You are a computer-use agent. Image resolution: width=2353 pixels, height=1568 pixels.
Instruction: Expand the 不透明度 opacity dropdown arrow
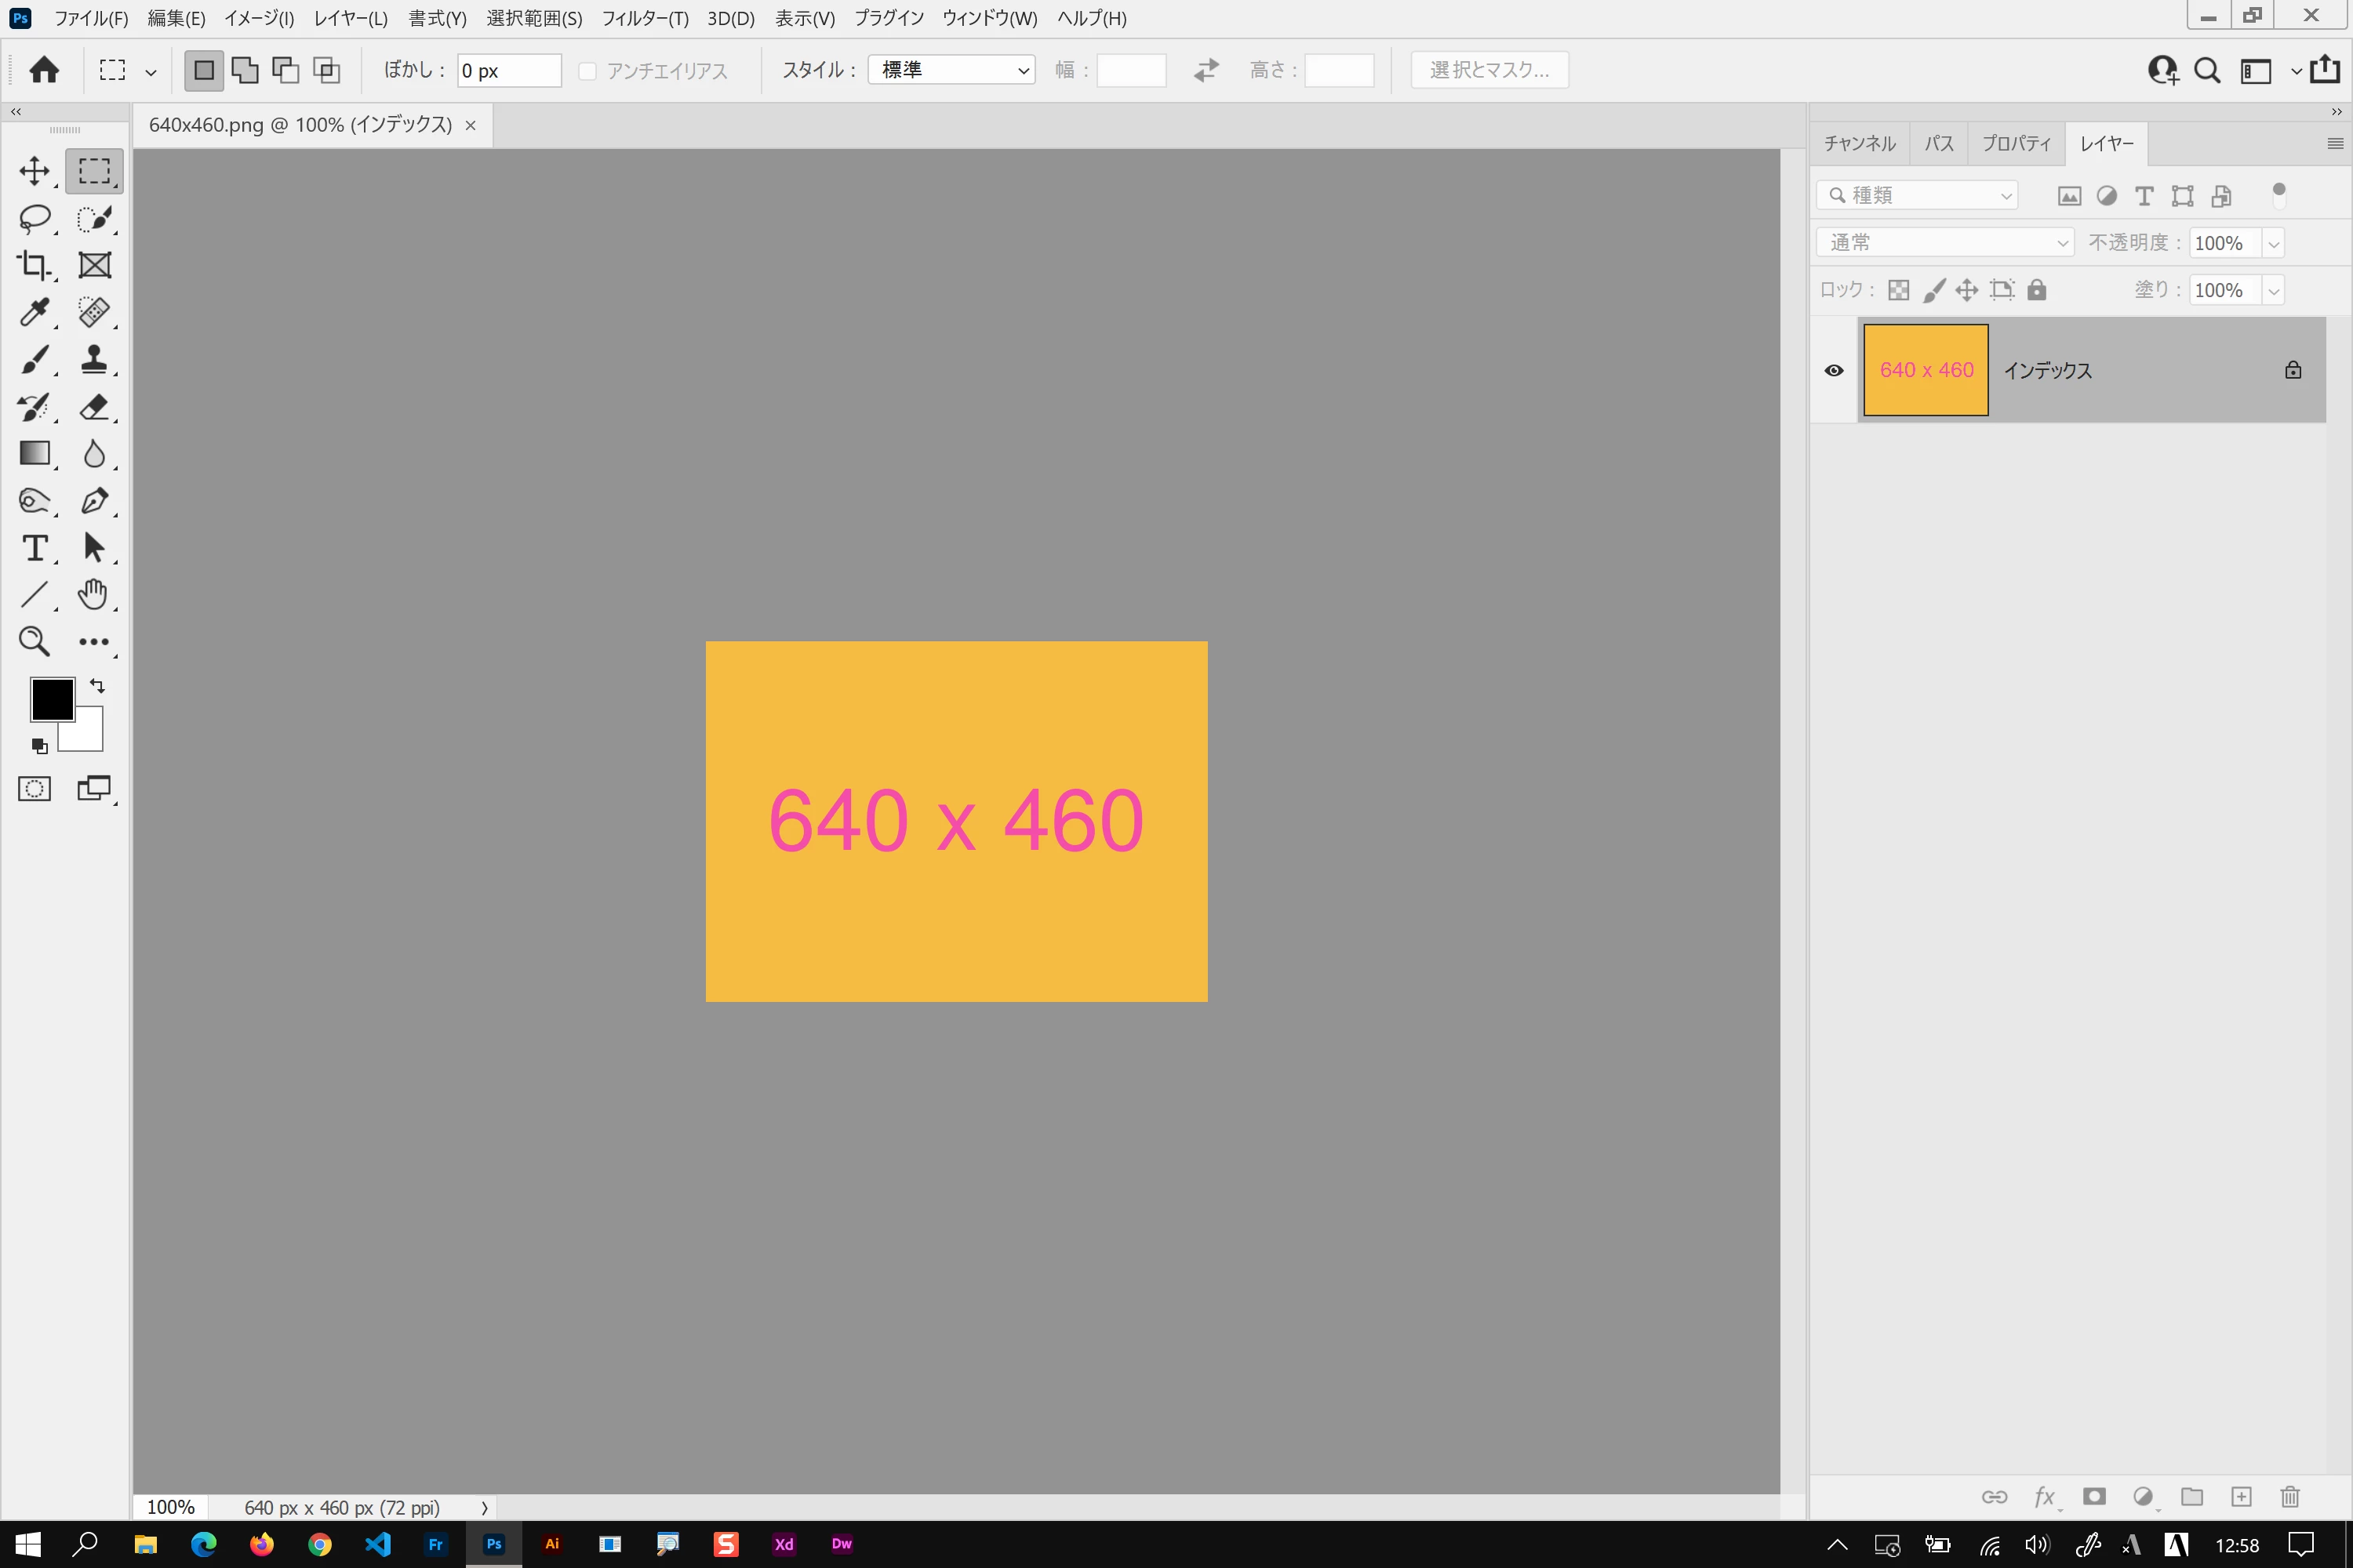2274,243
